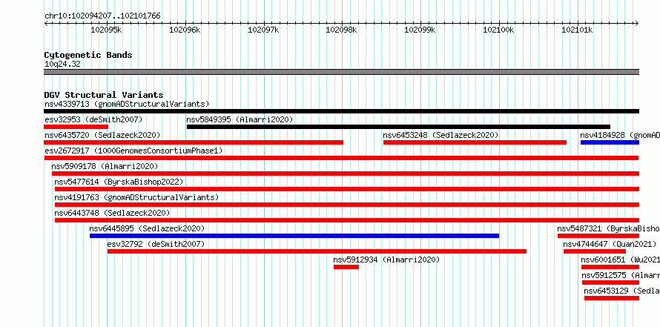
Task: Click the red nsv5909178 variant bar
Action: (345, 174)
